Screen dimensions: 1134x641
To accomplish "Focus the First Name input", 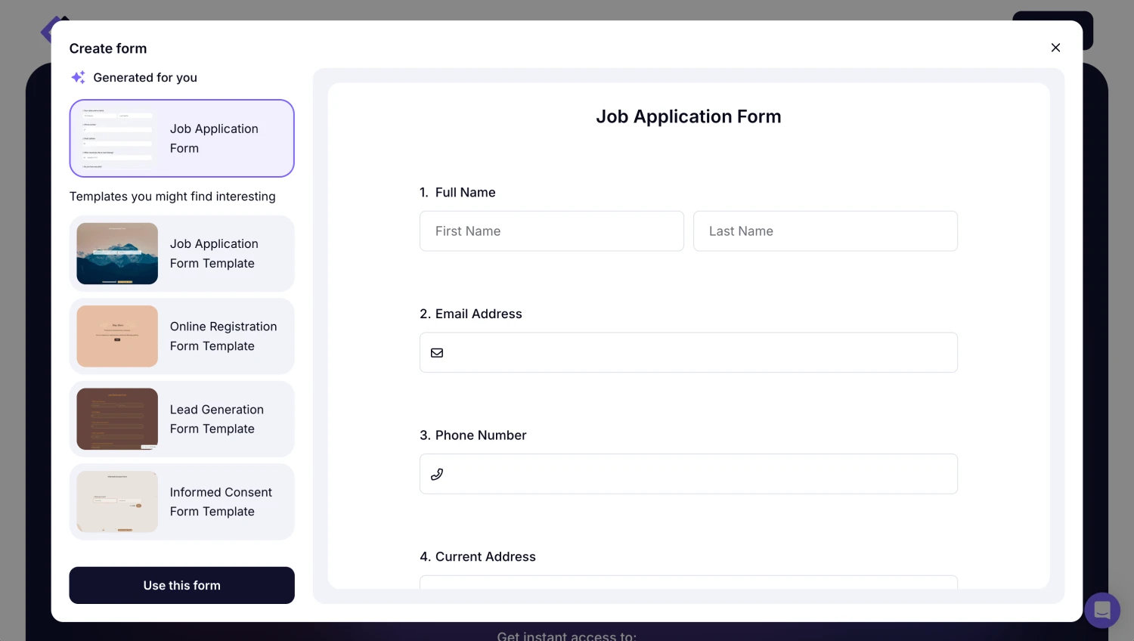I will click(x=551, y=231).
